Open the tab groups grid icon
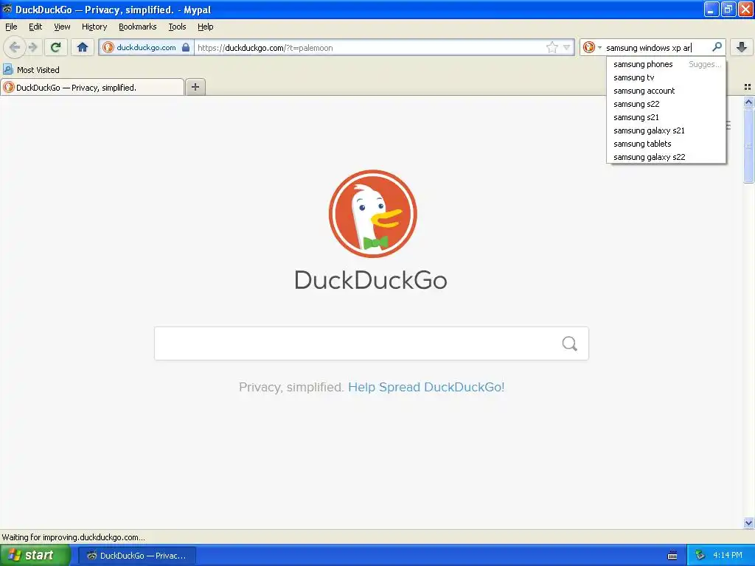This screenshot has height=566, width=755. (748, 87)
